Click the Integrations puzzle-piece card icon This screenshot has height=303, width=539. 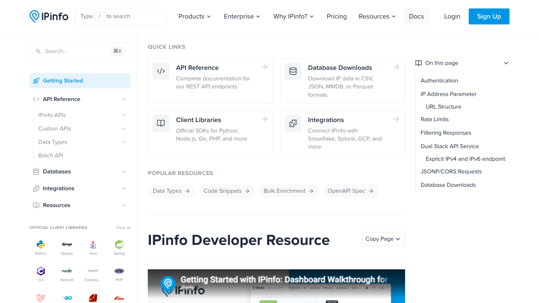293,123
